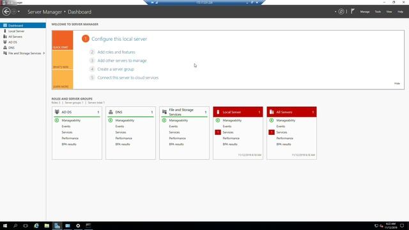Click the File and Storage sidebar icon
This screenshot has height=230, width=409.
pos(5,53)
